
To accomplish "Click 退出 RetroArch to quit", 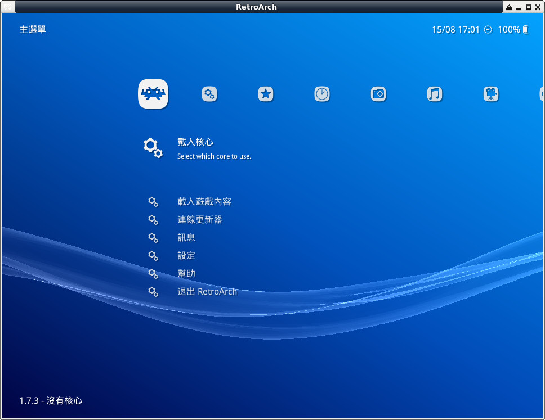I will click(x=207, y=292).
